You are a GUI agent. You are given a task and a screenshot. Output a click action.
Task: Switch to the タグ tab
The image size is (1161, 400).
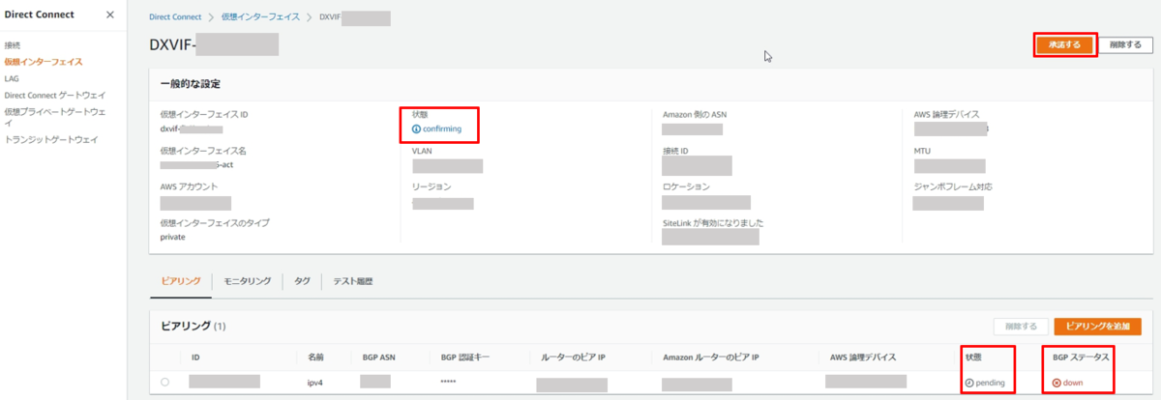(x=302, y=280)
